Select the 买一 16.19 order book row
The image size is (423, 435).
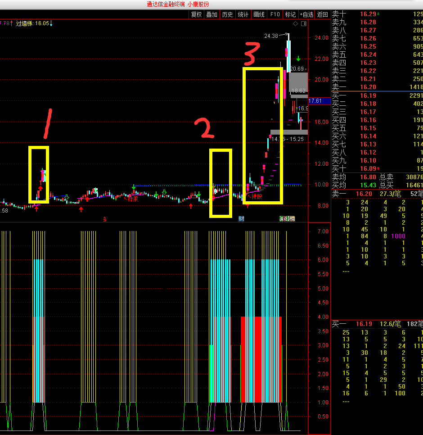pyautogui.click(x=377, y=95)
